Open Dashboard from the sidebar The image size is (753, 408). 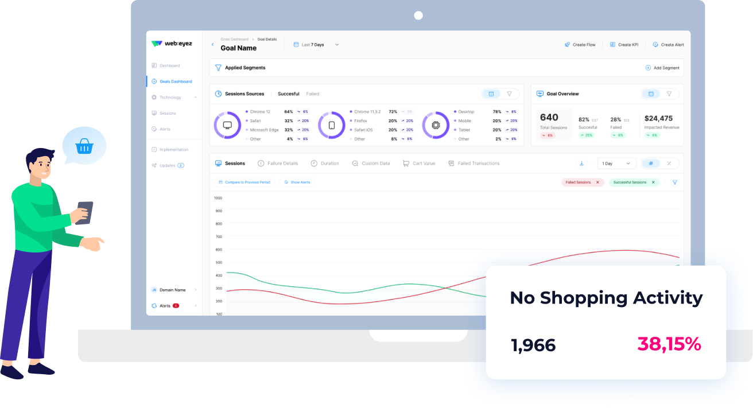(166, 65)
